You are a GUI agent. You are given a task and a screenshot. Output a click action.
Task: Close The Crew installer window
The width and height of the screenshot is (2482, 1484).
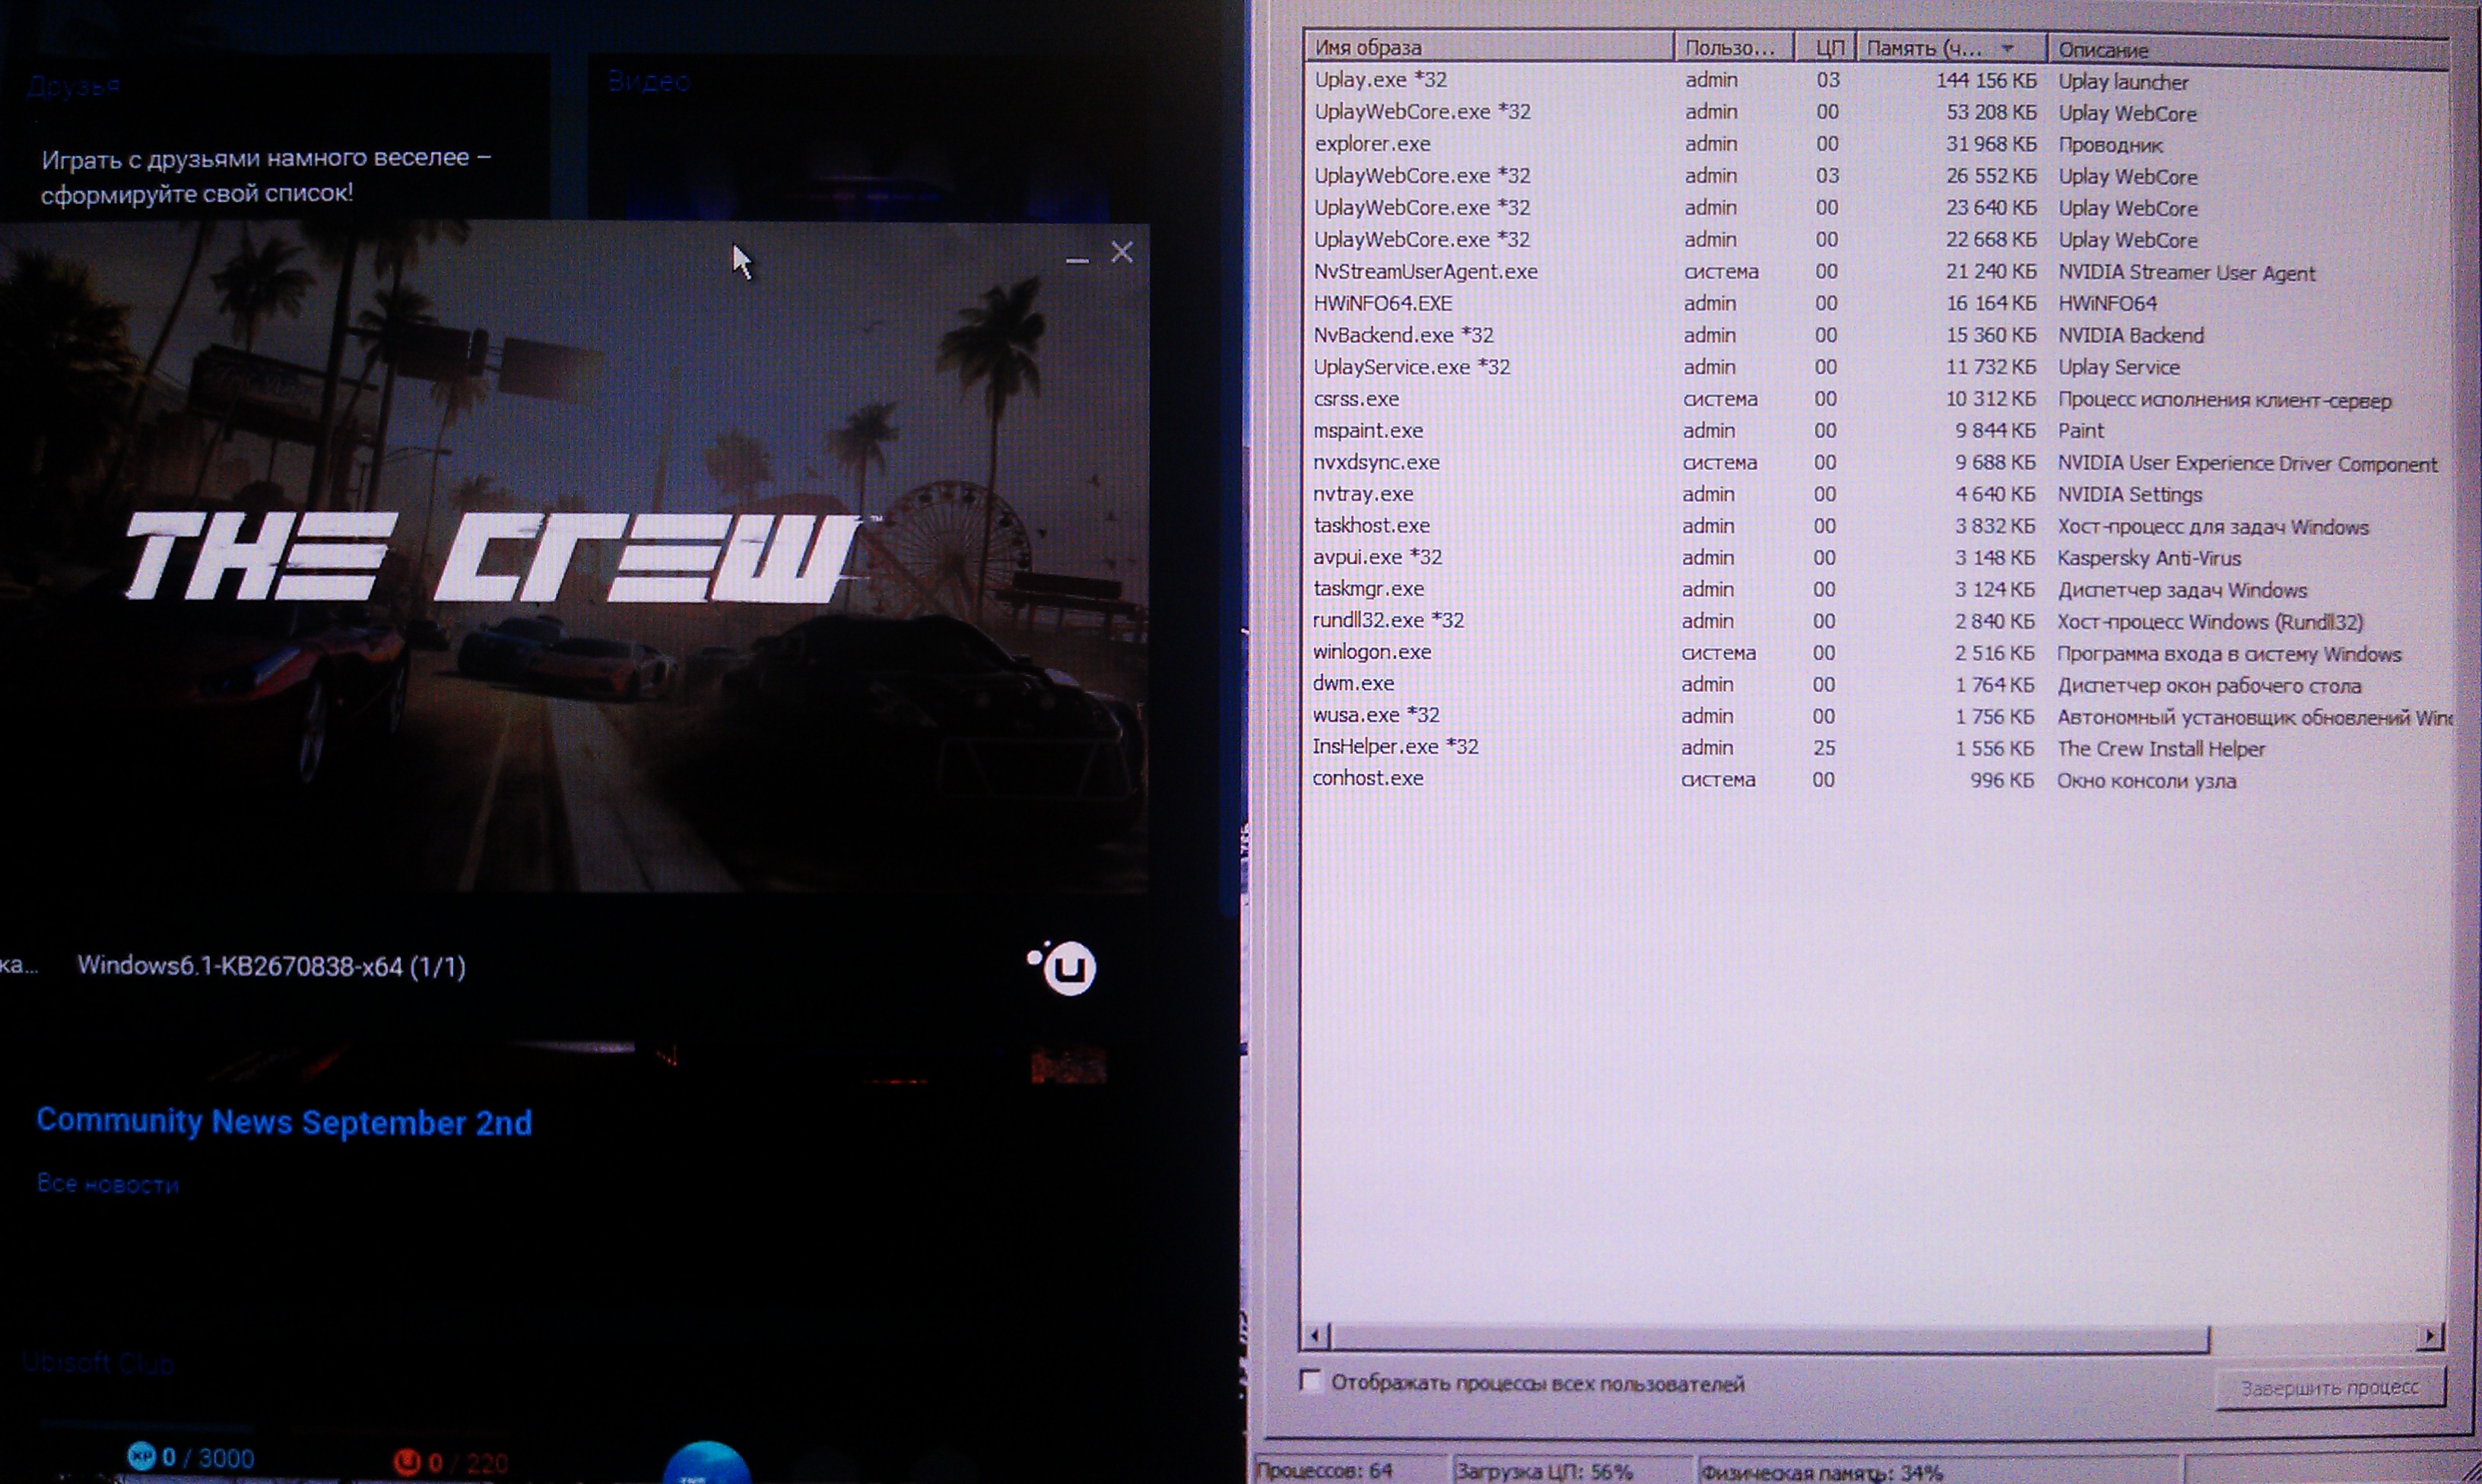pyautogui.click(x=1122, y=253)
